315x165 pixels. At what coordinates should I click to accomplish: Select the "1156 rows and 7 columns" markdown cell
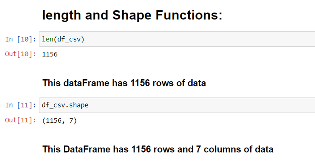click(158, 149)
